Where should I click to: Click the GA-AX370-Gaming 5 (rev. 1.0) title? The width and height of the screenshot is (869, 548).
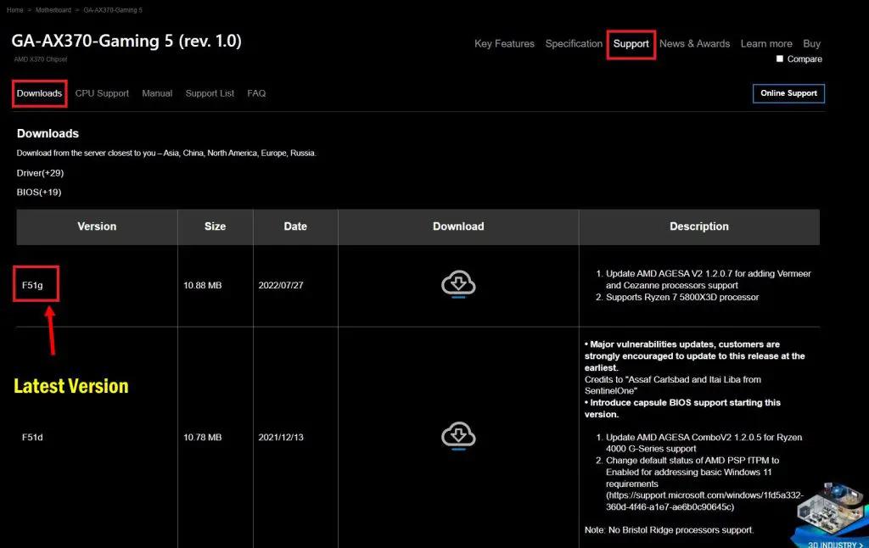coord(126,41)
